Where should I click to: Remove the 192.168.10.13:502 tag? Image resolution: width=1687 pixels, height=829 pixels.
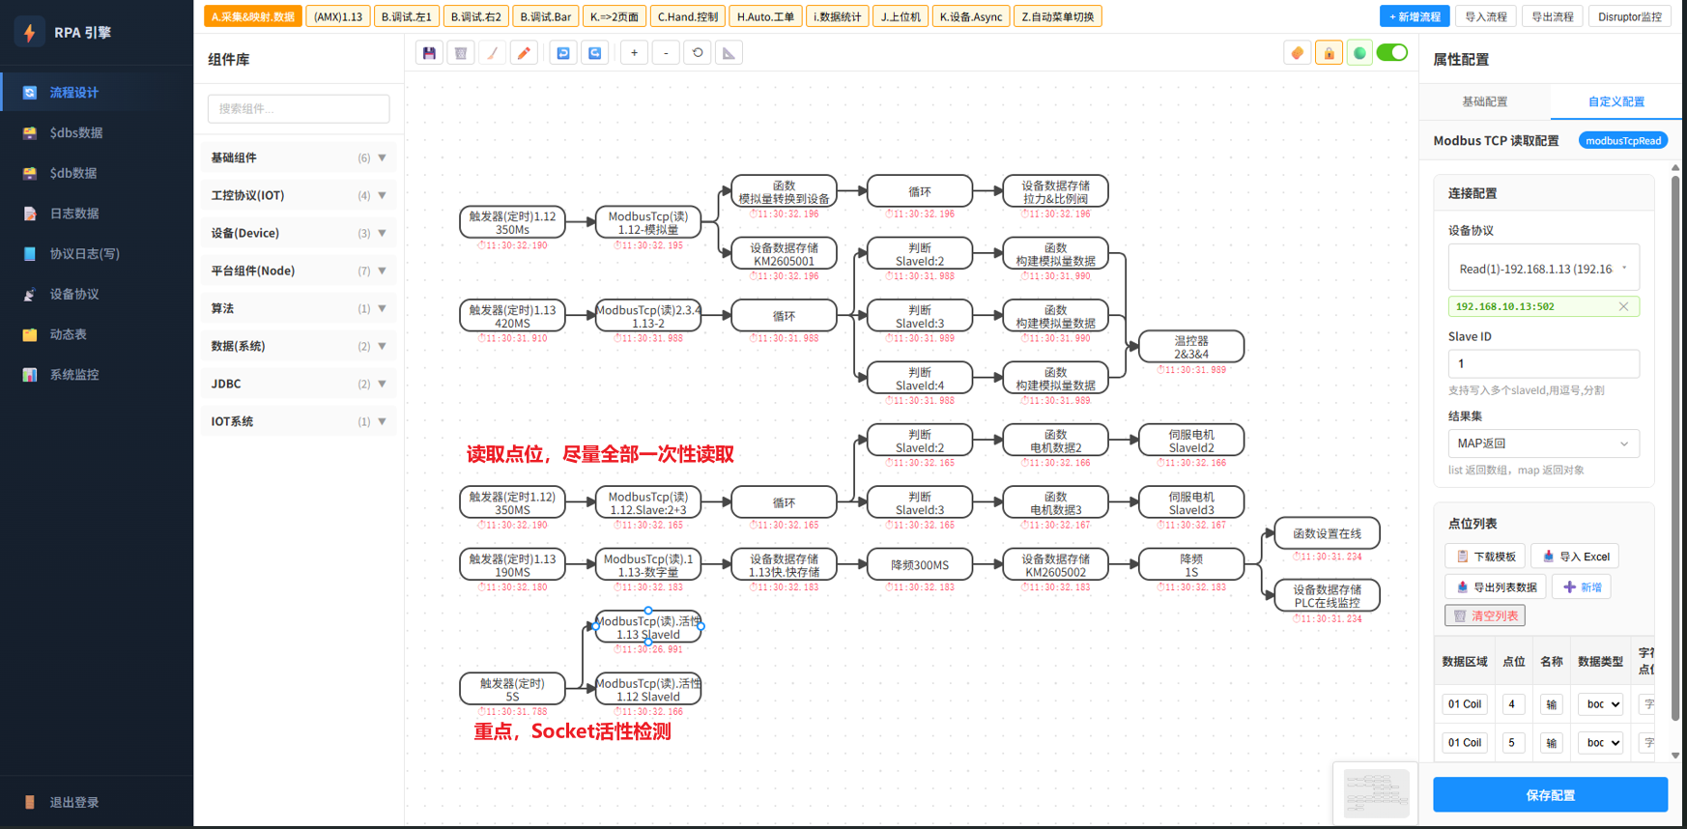click(x=1623, y=306)
